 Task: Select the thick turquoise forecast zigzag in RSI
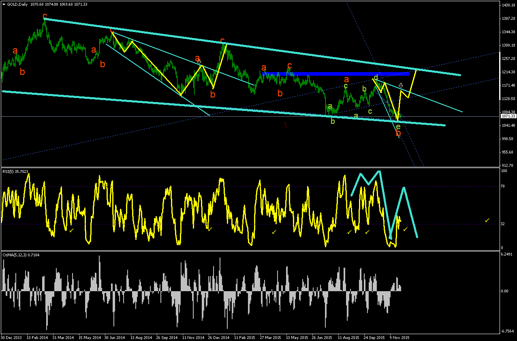point(384,205)
